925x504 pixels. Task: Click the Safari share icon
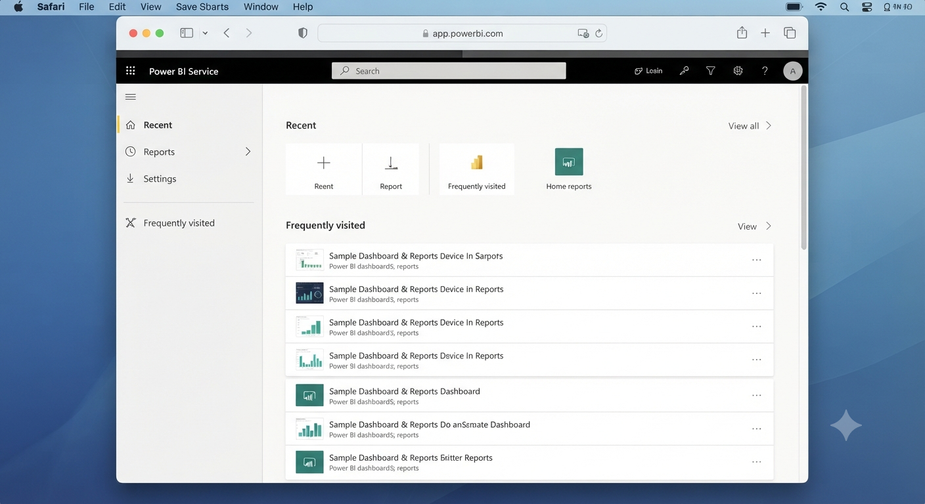pos(742,33)
